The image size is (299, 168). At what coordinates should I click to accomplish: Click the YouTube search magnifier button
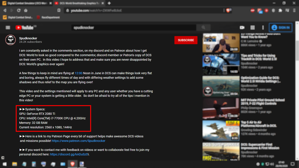point(203,28)
